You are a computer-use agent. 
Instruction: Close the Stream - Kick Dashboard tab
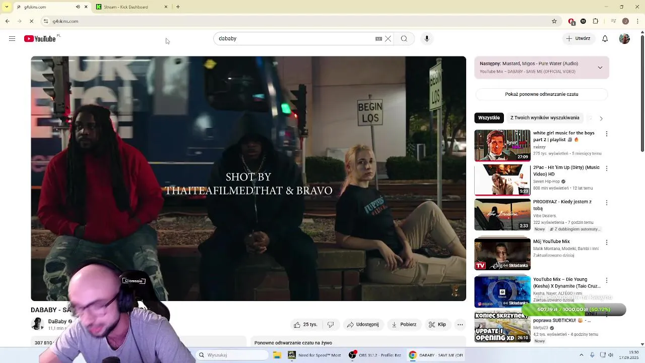pos(166,7)
